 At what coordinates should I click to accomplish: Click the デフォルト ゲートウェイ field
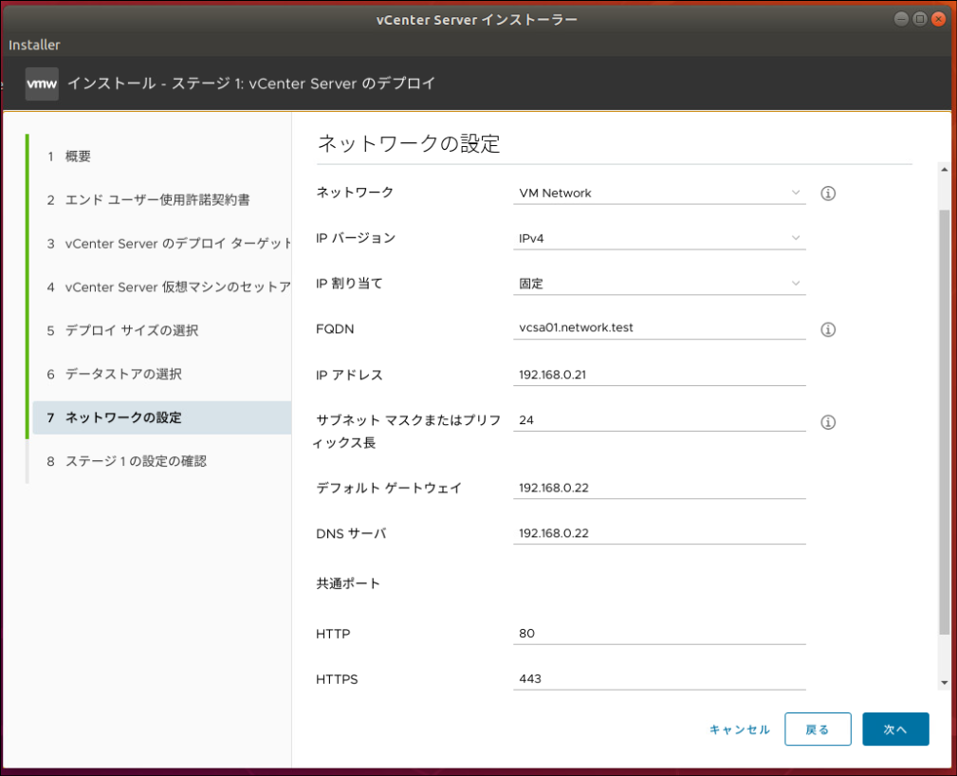pyautogui.click(x=659, y=488)
